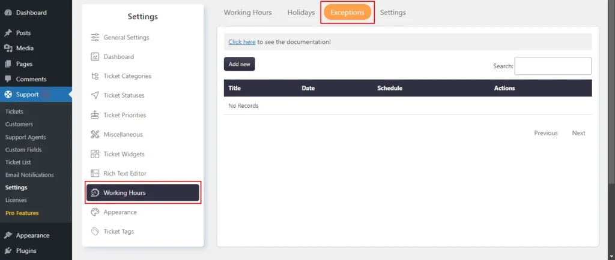Switch to the Holidays tab
Image resolution: width=615 pixels, height=260 pixels.
[x=301, y=13]
